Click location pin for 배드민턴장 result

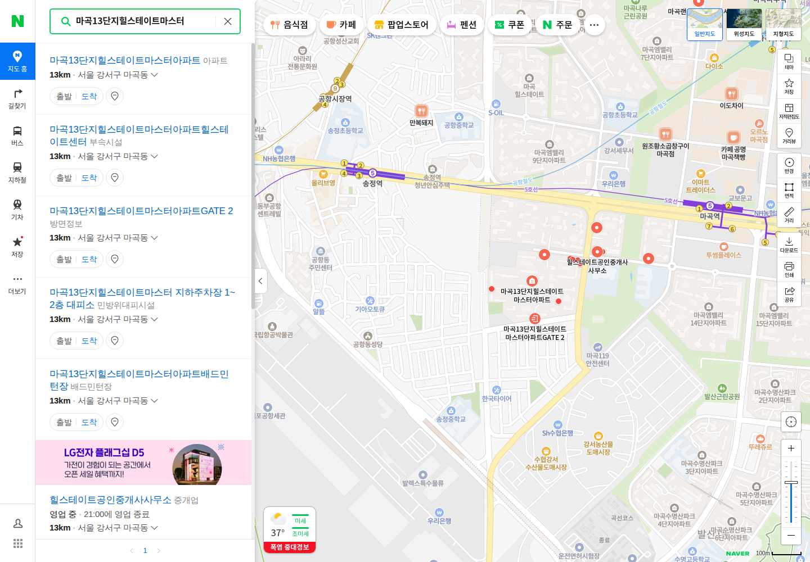click(115, 422)
